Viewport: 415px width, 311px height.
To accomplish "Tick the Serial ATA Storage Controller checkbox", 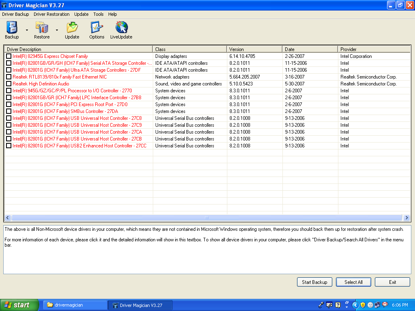I will (x=9, y=63).
